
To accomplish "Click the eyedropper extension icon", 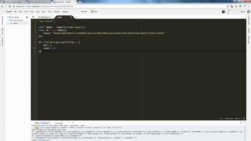I will click(244, 6).
